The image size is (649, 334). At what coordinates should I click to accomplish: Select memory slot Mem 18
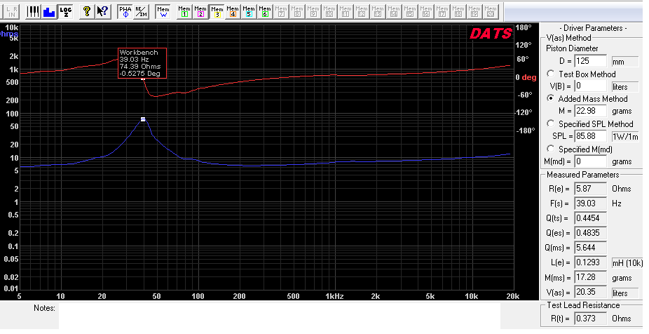(x=458, y=12)
